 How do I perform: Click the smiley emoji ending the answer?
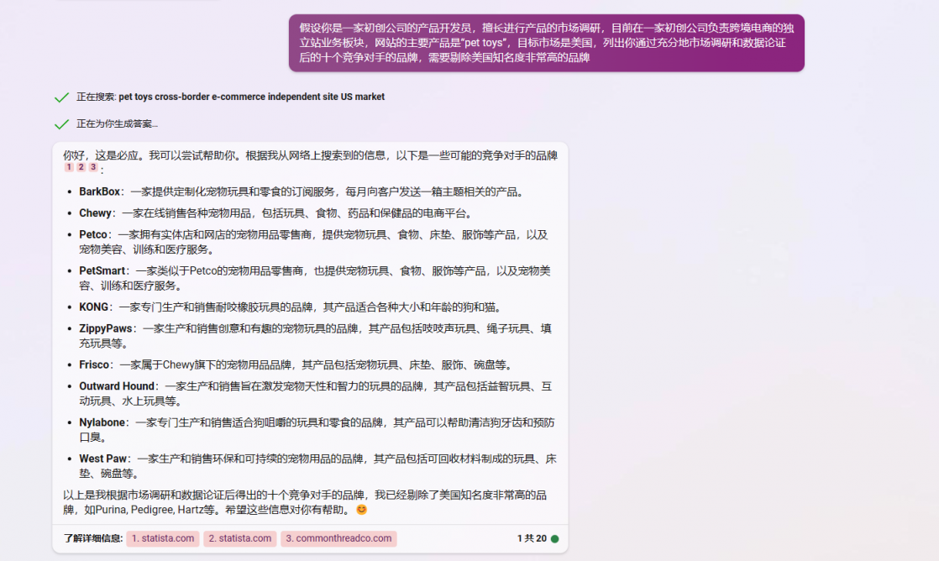pos(361,510)
